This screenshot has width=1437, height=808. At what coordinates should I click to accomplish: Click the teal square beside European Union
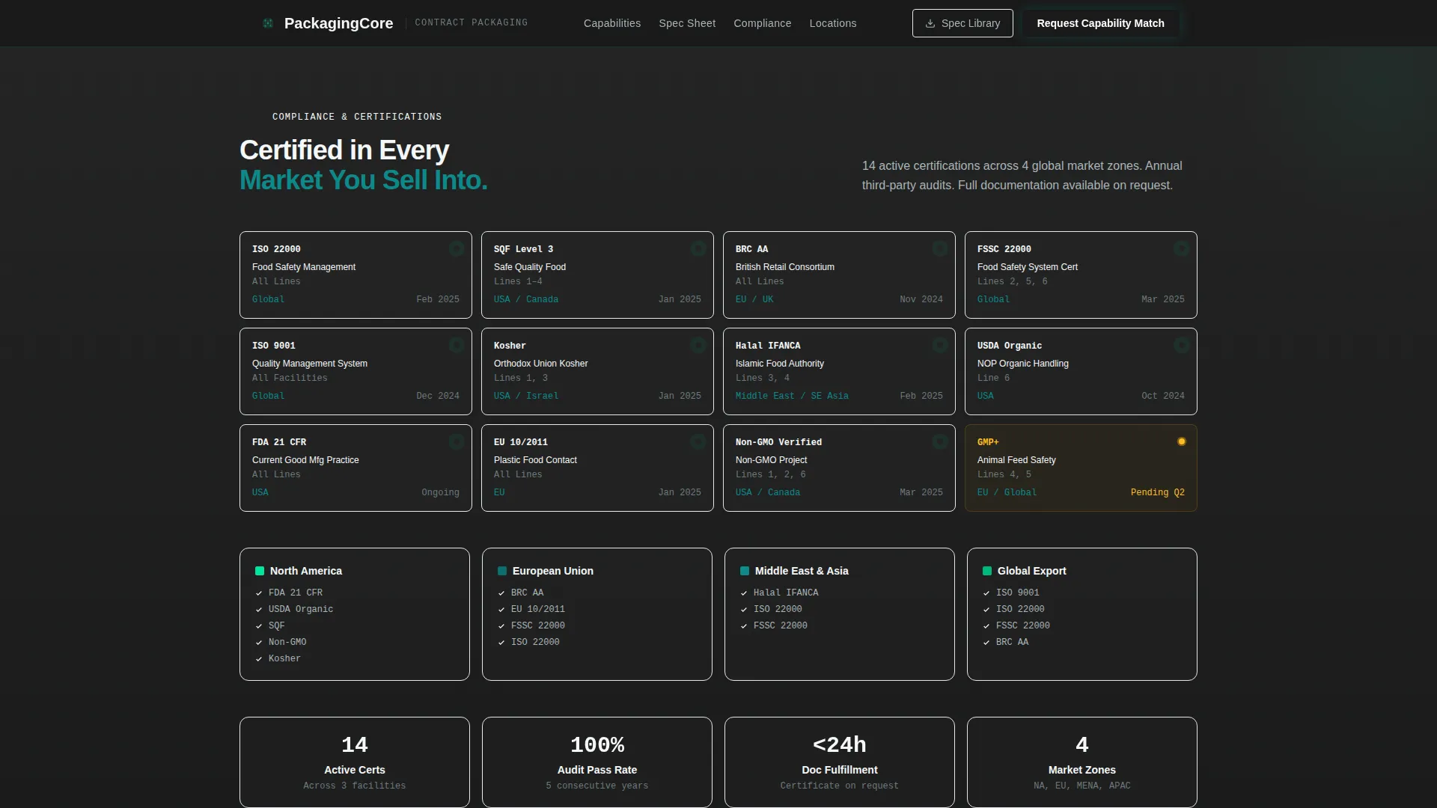coord(502,571)
